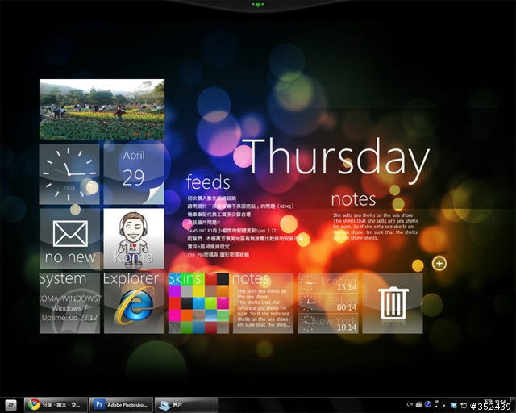516x413 pixels.
Task: Open the pictures folder taskbar button
Action: (186, 405)
